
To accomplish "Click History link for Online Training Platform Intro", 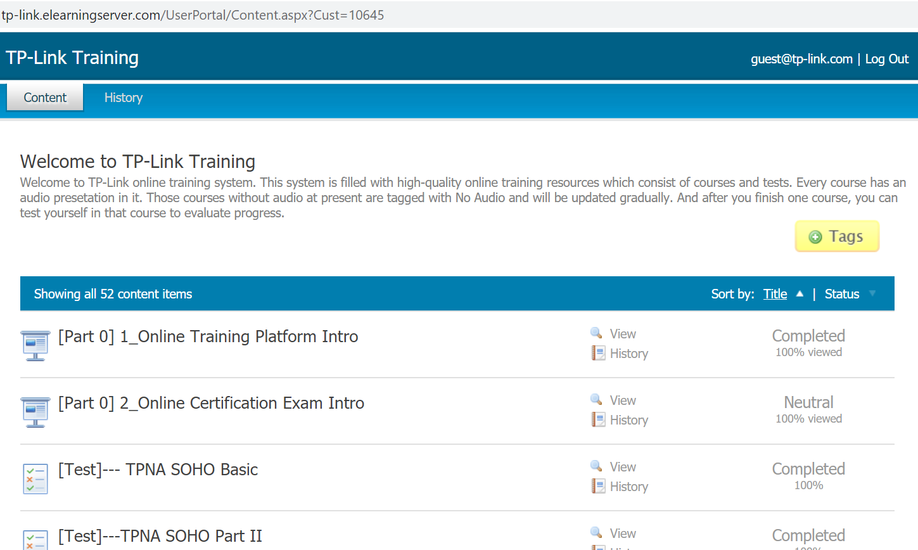I will (x=629, y=354).
